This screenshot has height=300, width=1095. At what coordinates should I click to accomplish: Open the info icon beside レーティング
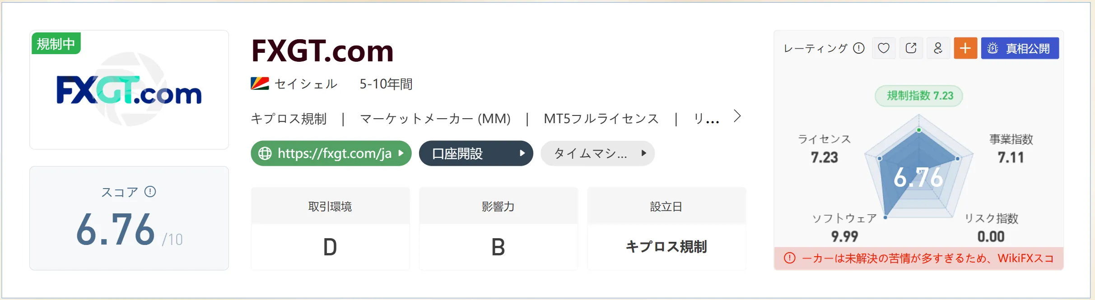point(859,48)
